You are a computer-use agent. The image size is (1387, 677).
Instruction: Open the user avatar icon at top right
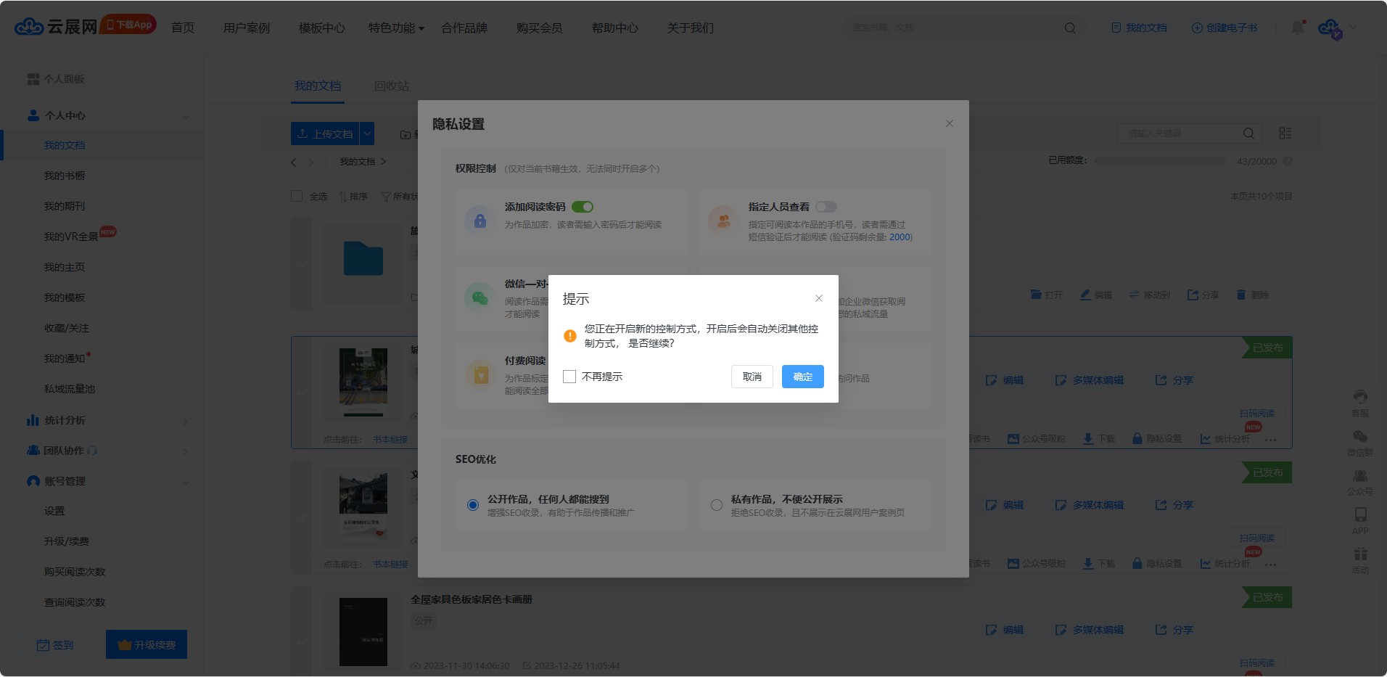click(1330, 28)
